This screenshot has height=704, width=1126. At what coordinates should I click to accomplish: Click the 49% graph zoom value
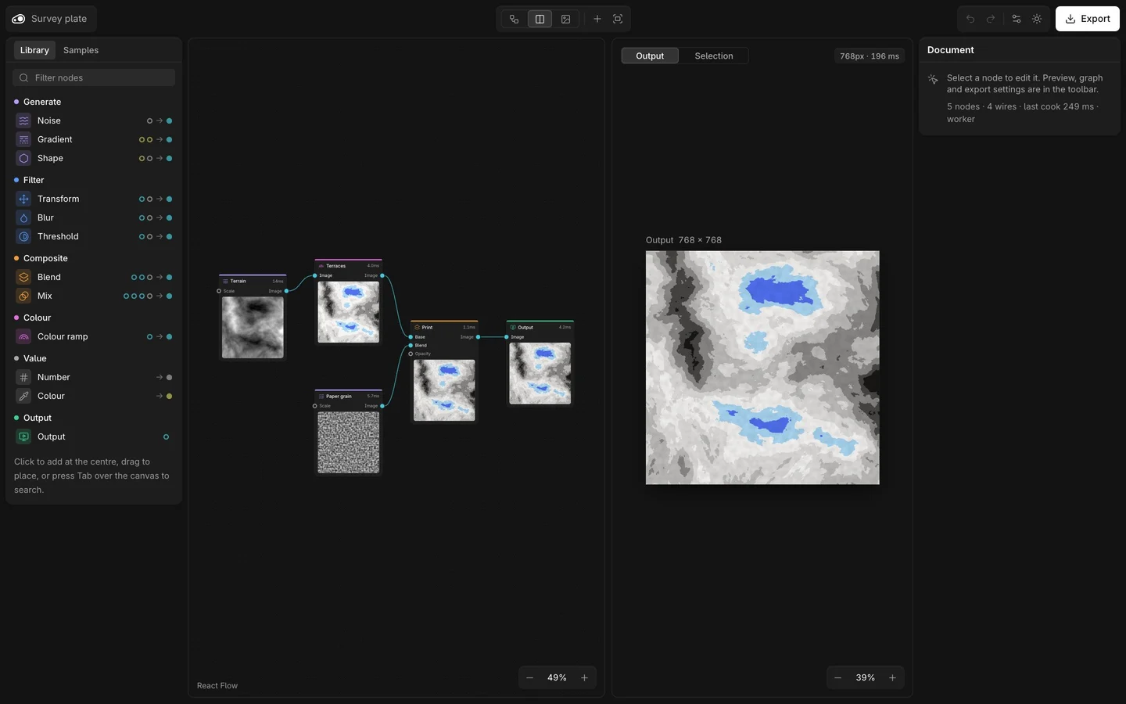pos(557,677)
